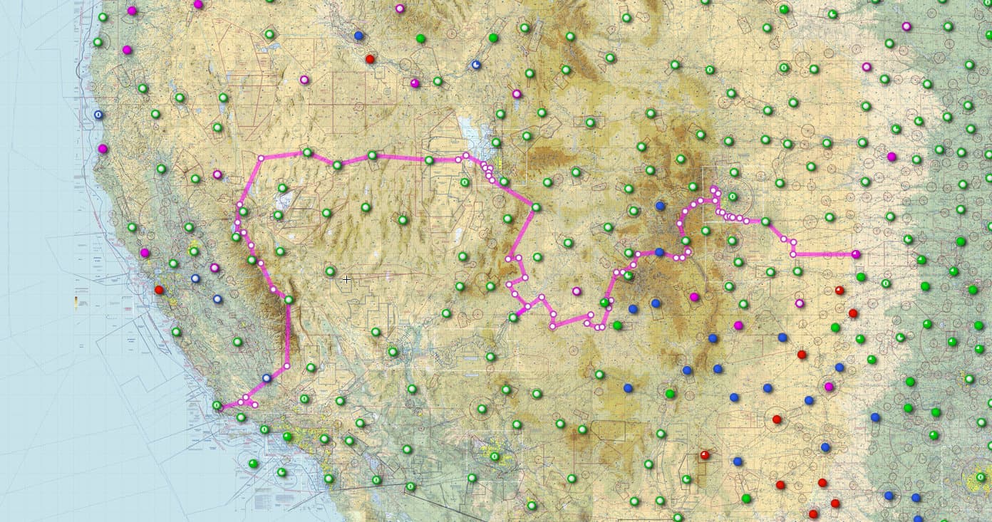
Task: Select the magenta marker in the top-left corner
Action: 132,11
